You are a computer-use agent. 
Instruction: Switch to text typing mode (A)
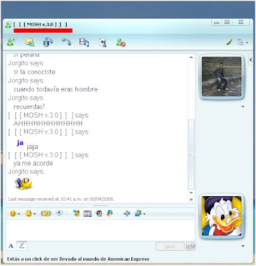pyautogui.click(x=11, y=246)
